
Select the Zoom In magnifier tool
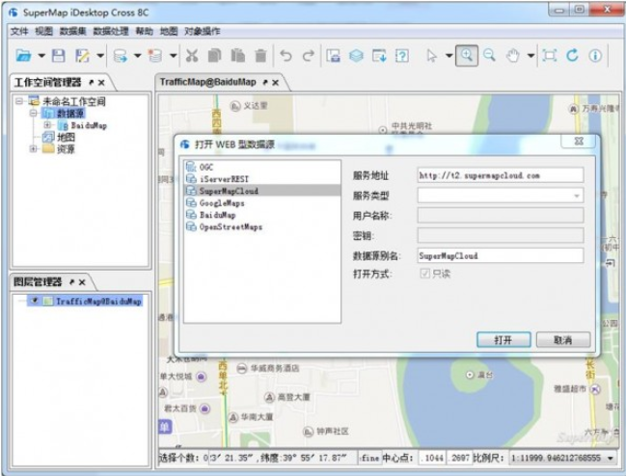tap(467, 56)
